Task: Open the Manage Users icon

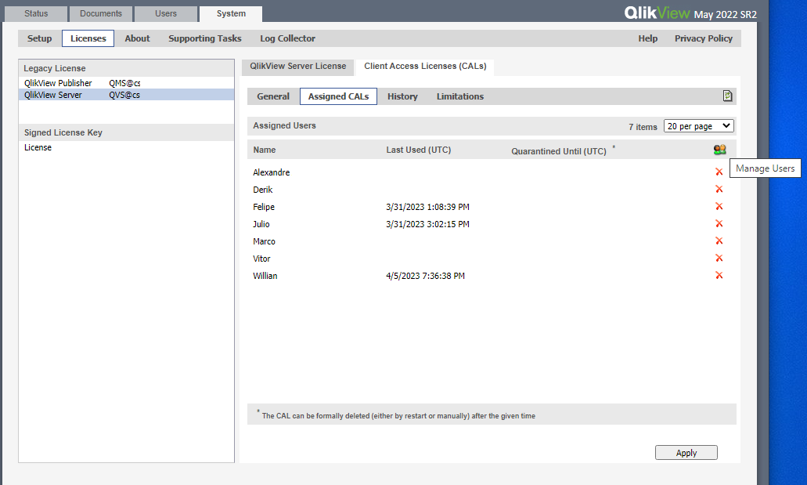Action: 719,150
